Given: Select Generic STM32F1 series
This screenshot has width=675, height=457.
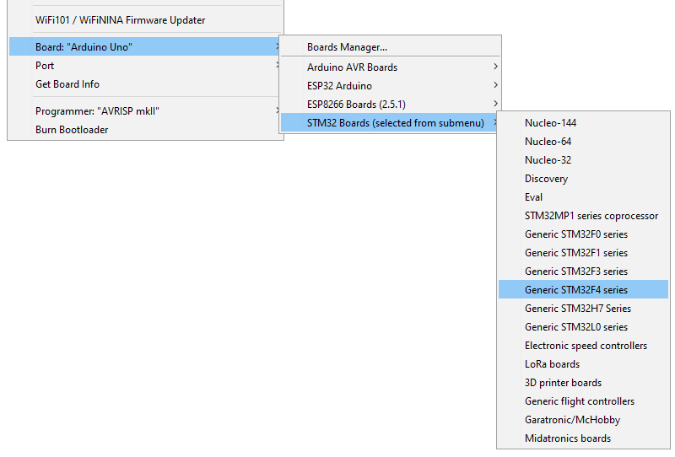Looking at the screenshot, I should coord(583,253).
